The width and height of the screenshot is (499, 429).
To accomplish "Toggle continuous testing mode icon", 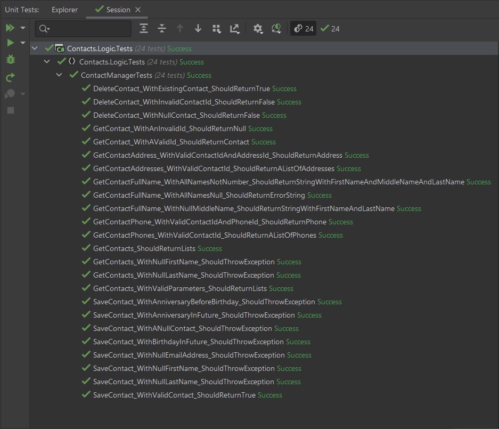I will point(276,29).
